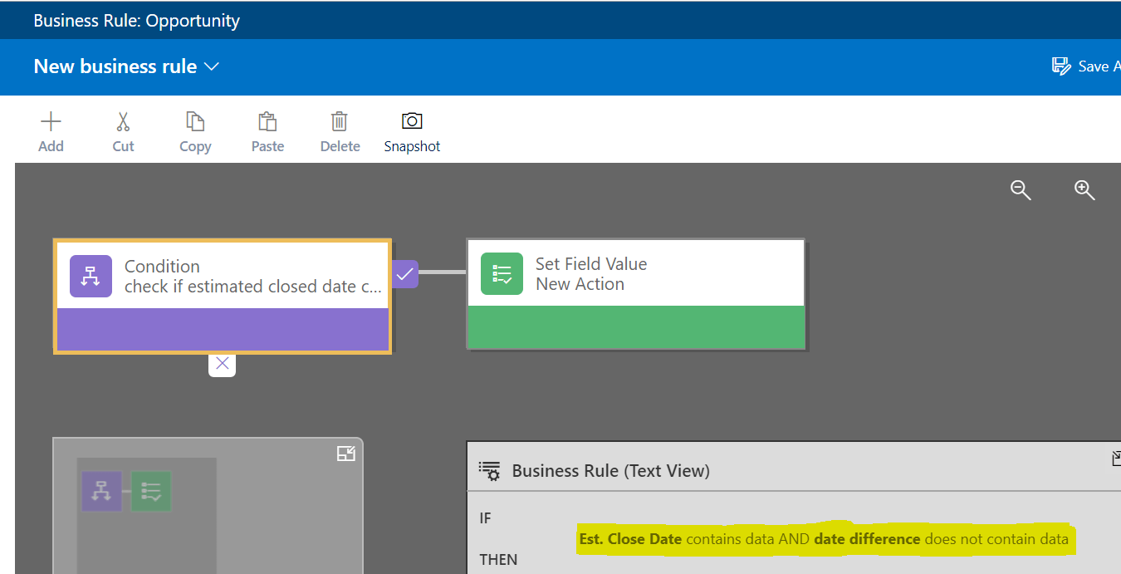Viewport: 1121px width, 574px height.
Task: Collapse the Business Rule Text View panel
Action: click(1115, 458)
